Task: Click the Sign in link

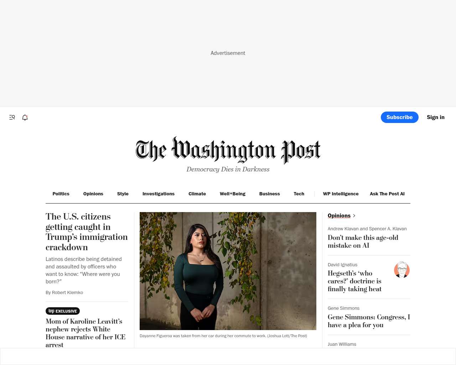Action: (436, 117)
